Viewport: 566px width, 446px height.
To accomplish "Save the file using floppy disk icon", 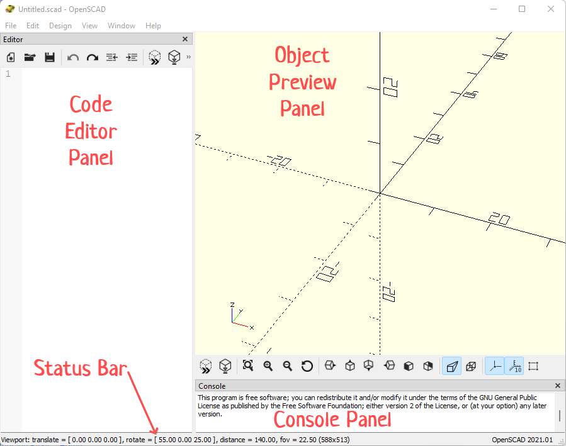I will [50, 57].
